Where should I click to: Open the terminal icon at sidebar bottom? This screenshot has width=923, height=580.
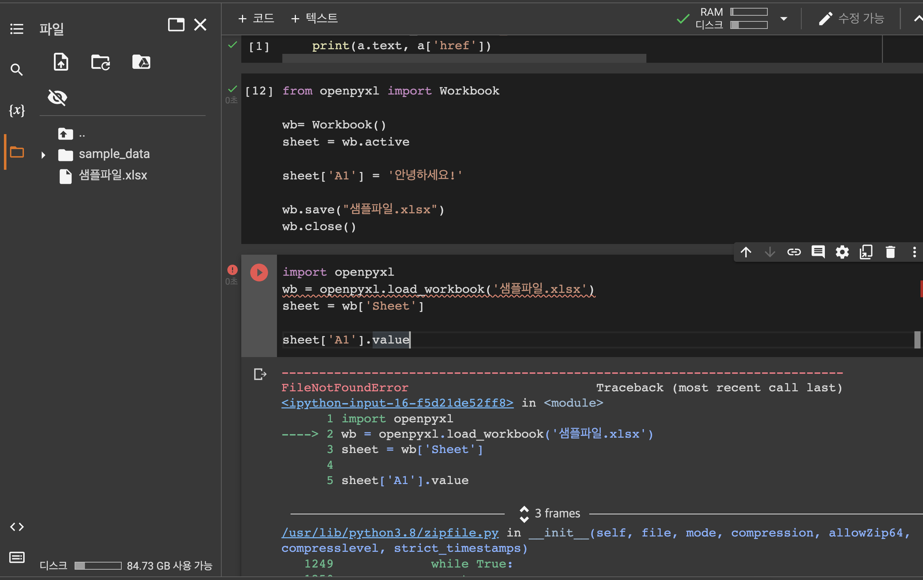point(17,558)
